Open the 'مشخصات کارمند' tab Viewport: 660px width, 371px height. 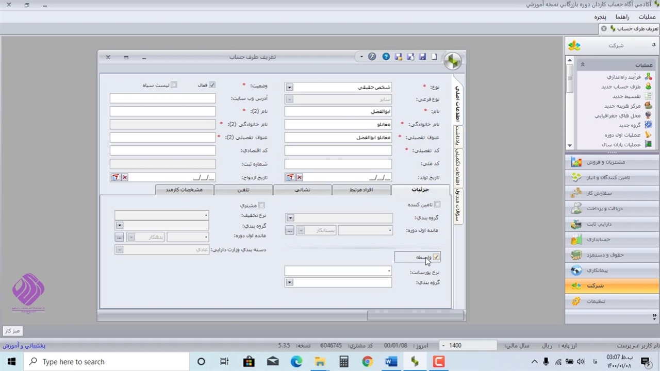click(184, 190)
